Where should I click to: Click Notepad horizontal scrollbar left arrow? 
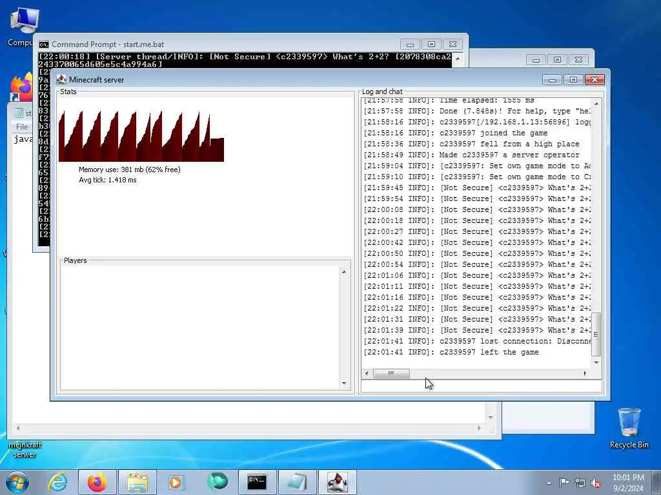[17, 428]
